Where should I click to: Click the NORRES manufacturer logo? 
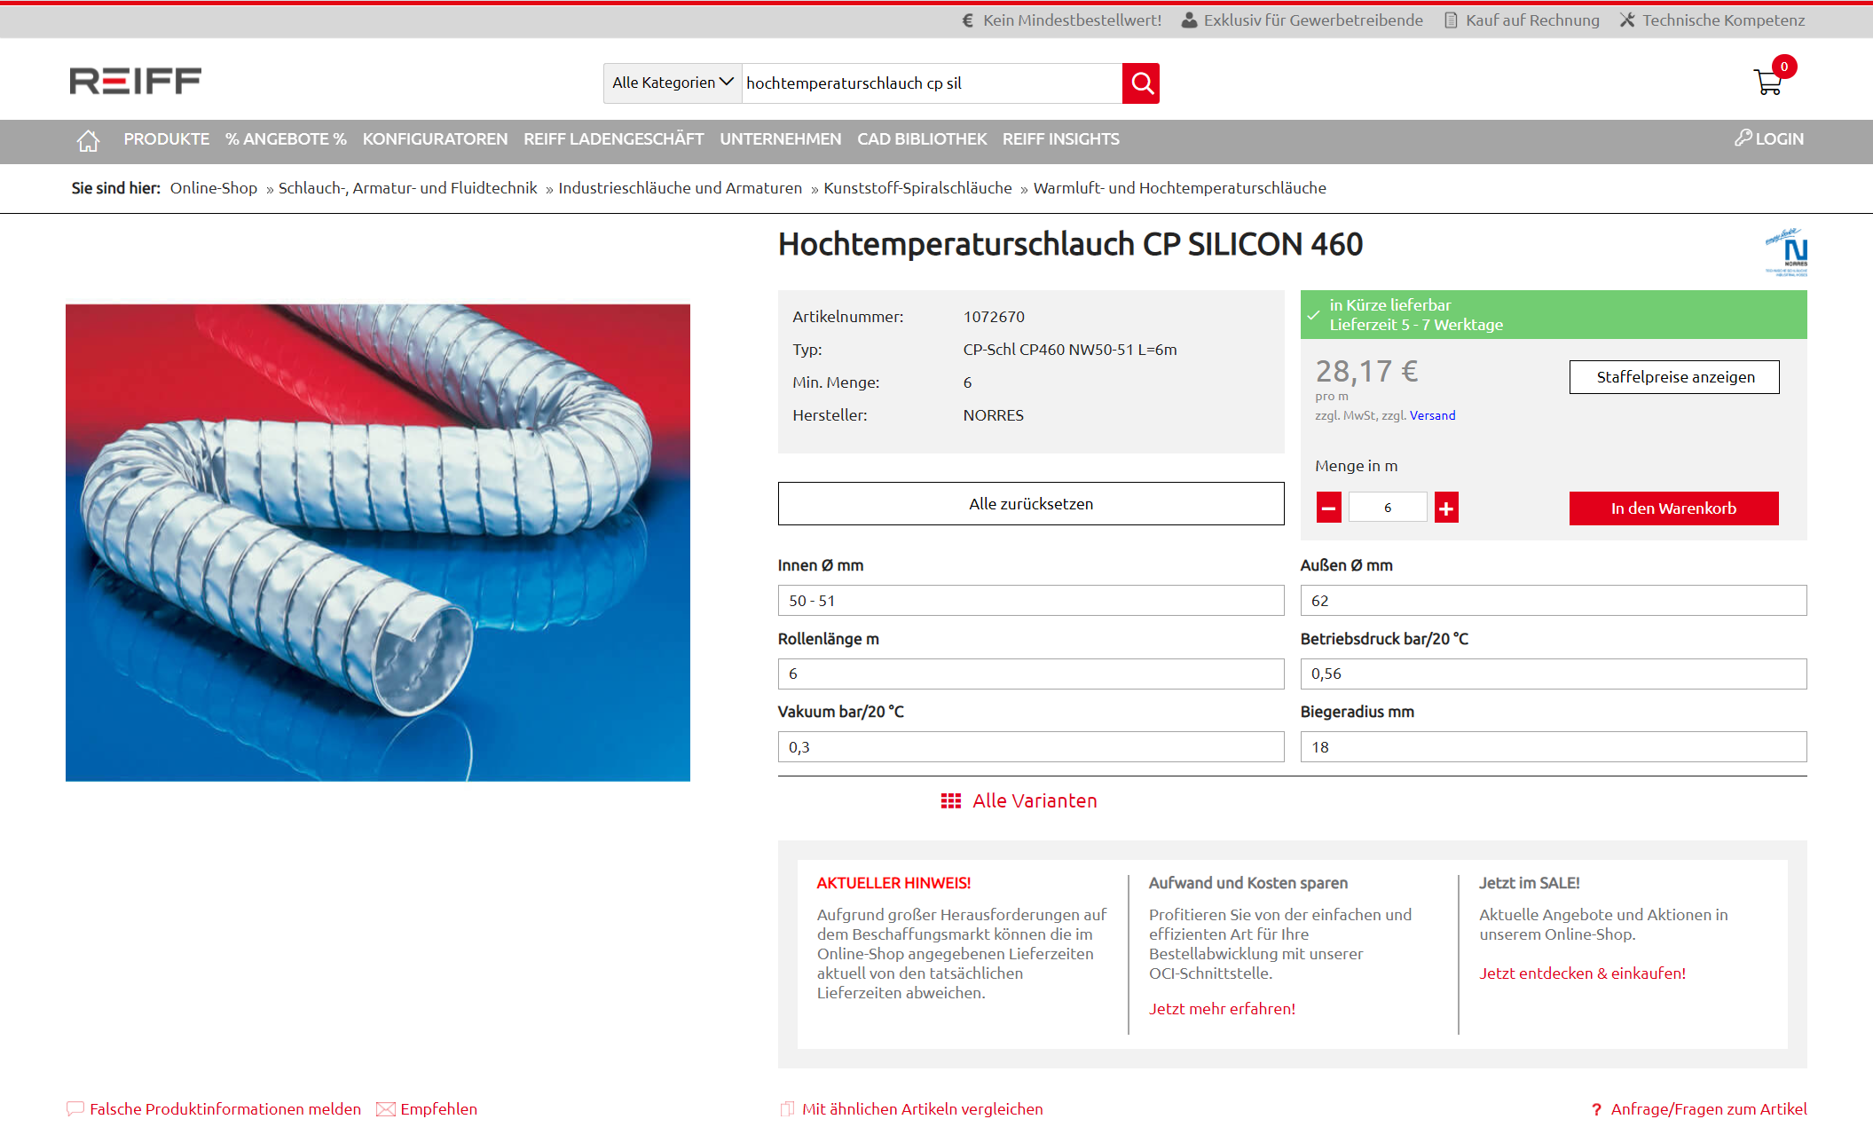(x=1786, y=253)
